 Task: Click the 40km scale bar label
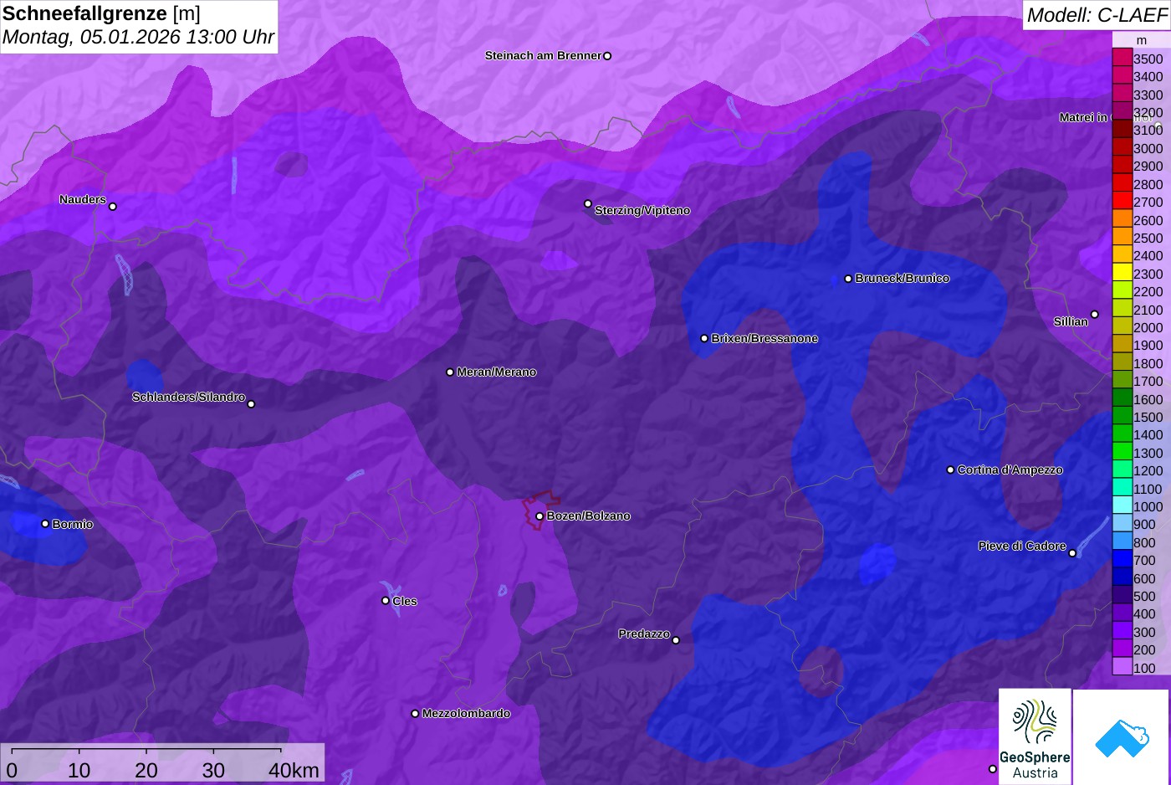coord(294,770)
